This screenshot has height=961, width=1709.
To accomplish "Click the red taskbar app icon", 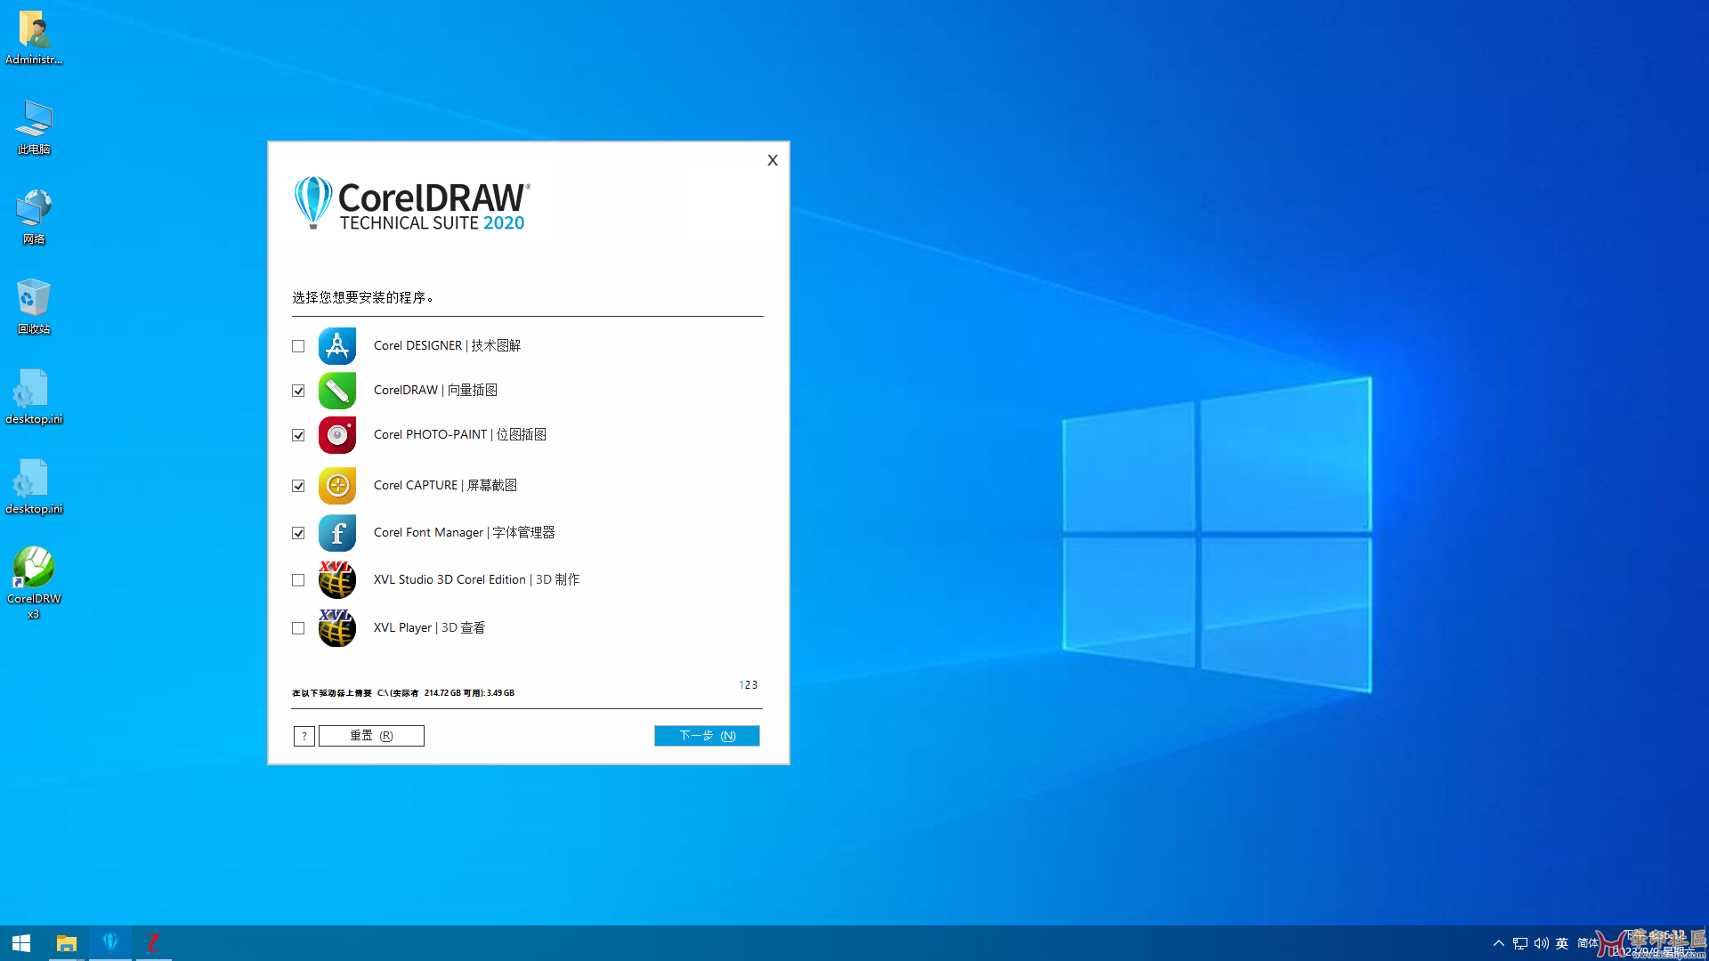I will pos(153,943).
